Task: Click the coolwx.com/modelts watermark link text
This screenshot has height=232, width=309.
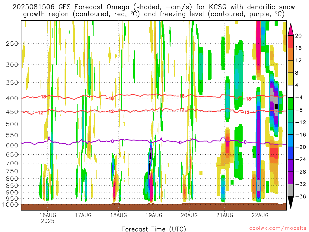Action: (x=278, y=228)
